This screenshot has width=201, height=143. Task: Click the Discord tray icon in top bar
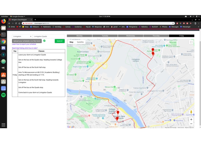186,16
